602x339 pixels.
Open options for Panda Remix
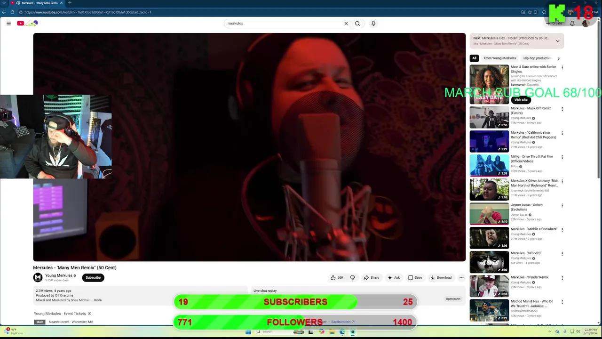coord(562,278)
